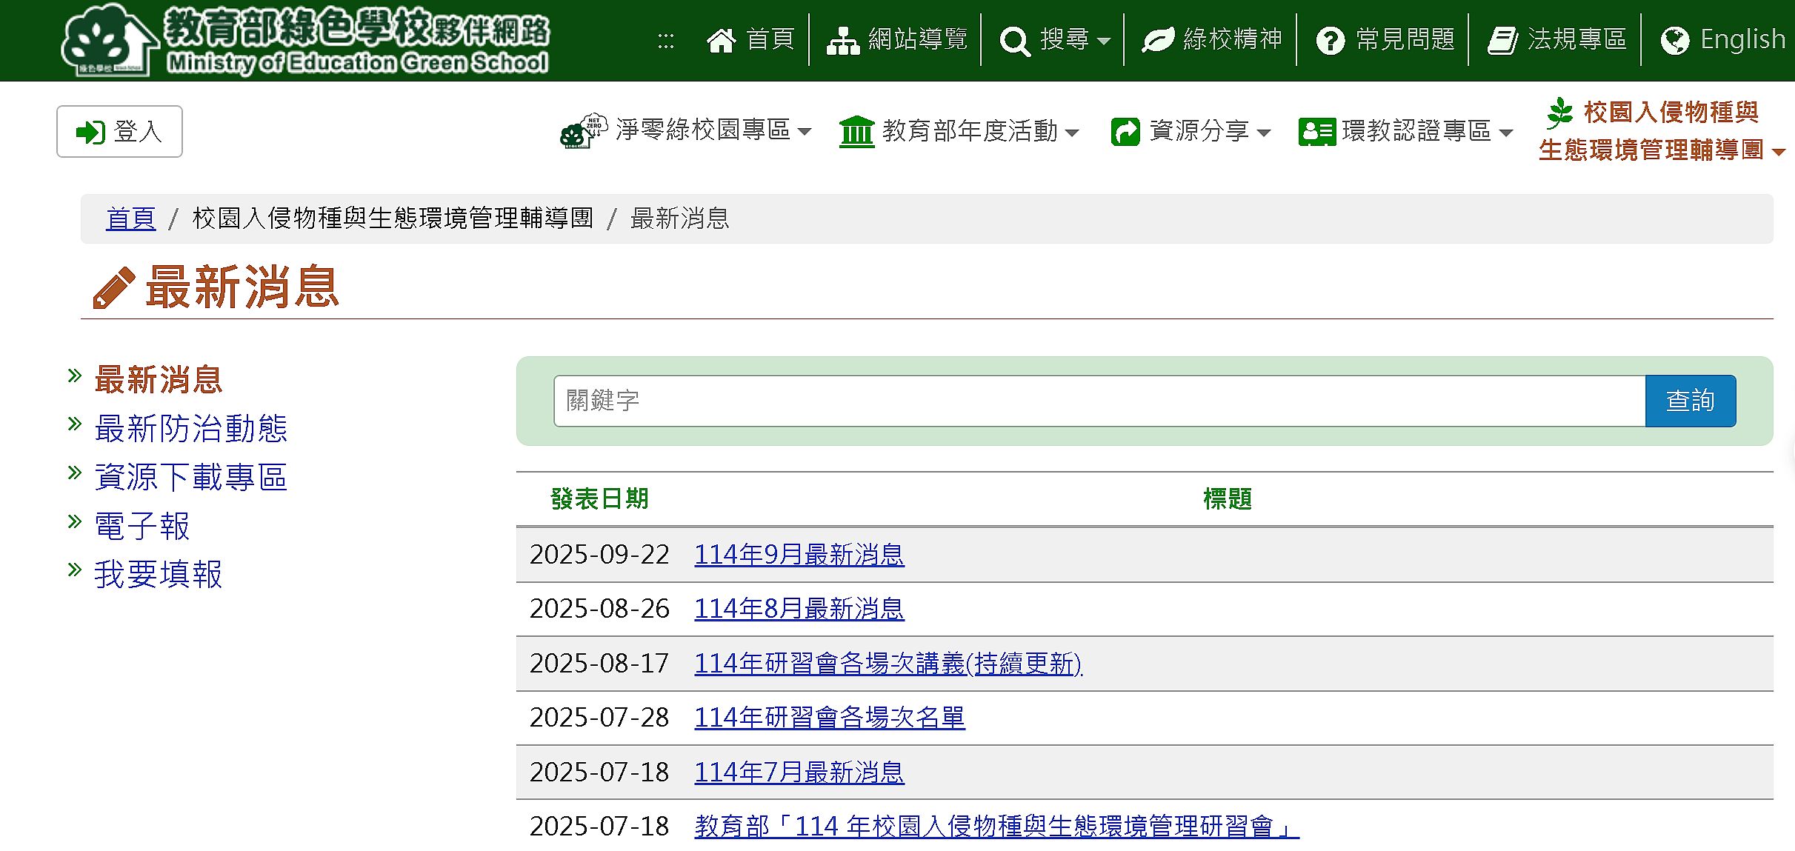Click the globe icon beside English
The height and width of the screenshot is (851, 1795).
1675,40
